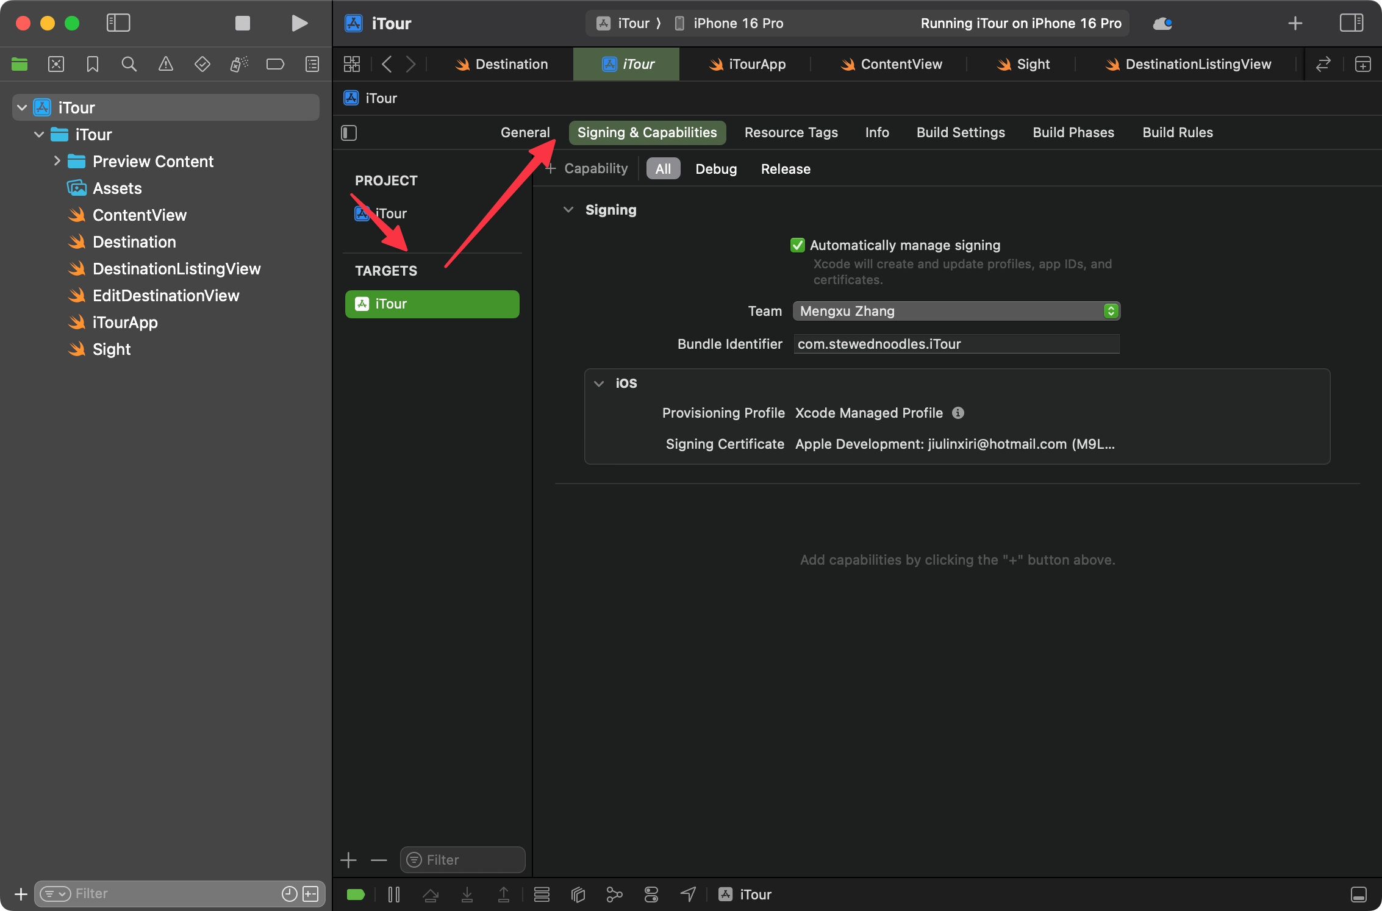Open the Team dropdown showing Mengxu Zhang

point(956,311)
